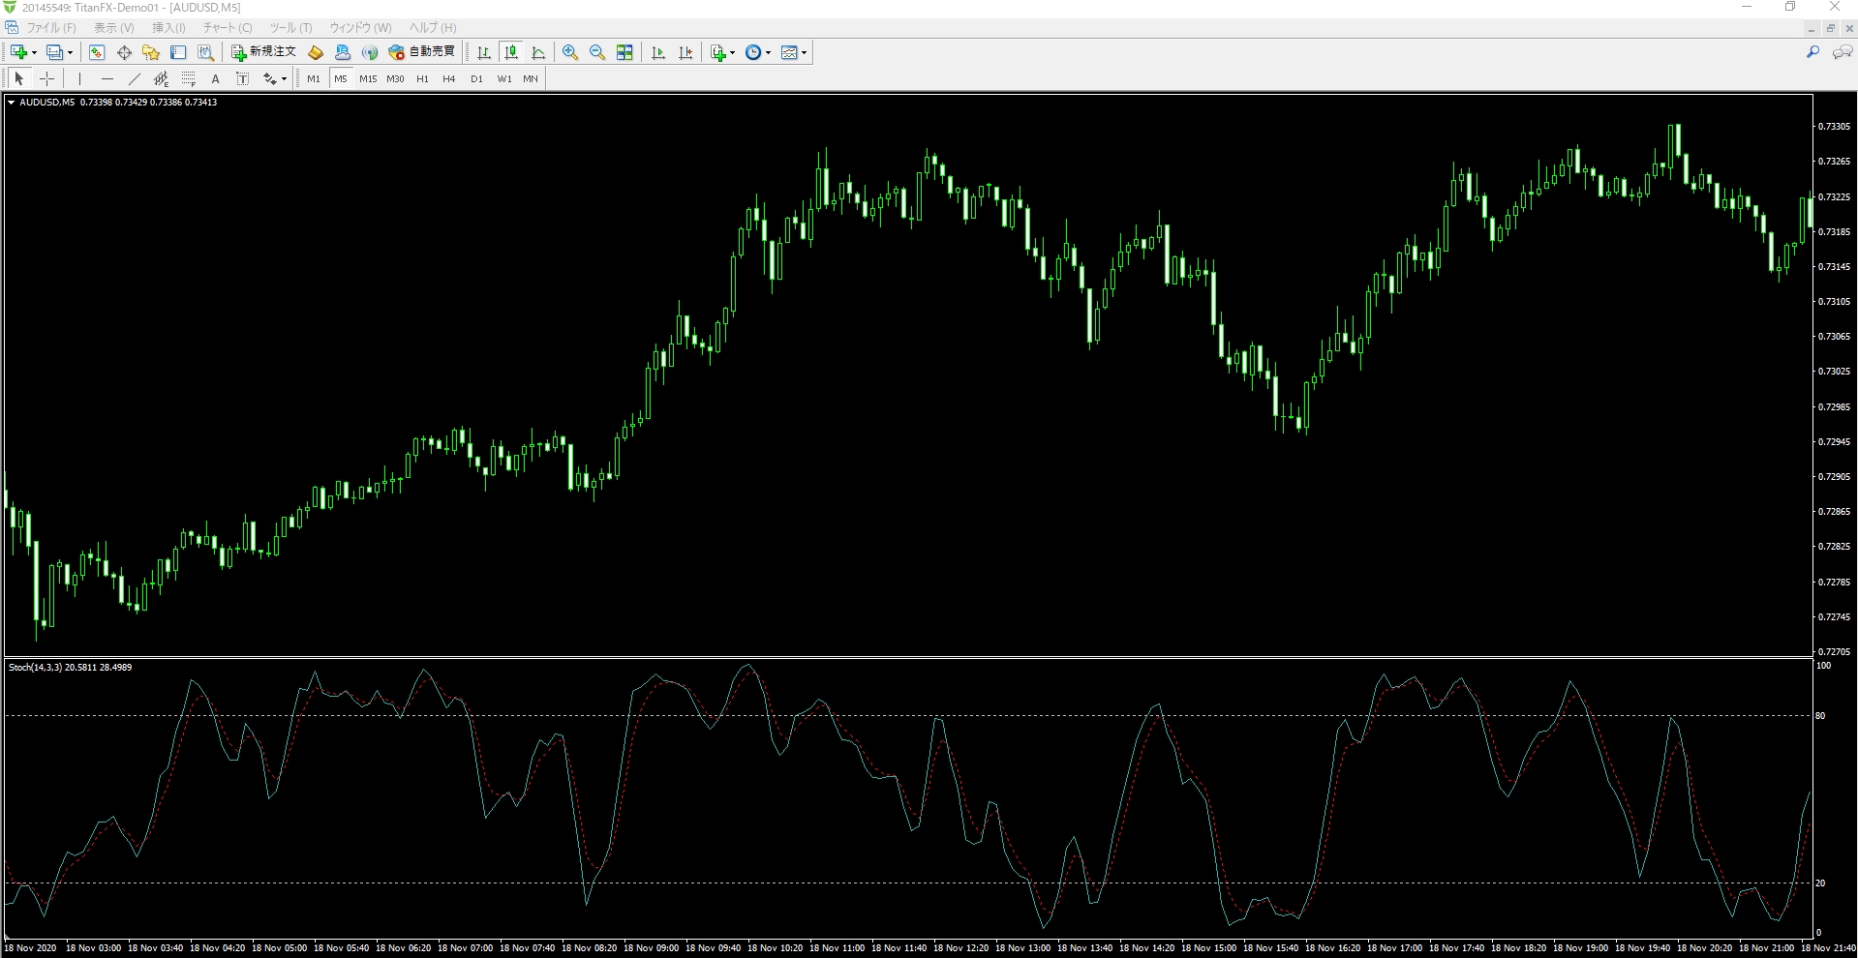Click the 0.73305 price scale label
Viewport: 1858px width, 958px height.
pyautogui.click(x=1834, y=127)
